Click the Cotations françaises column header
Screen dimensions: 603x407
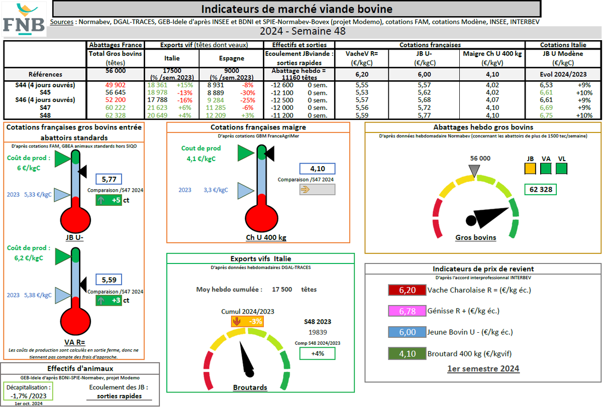(430, 45)
